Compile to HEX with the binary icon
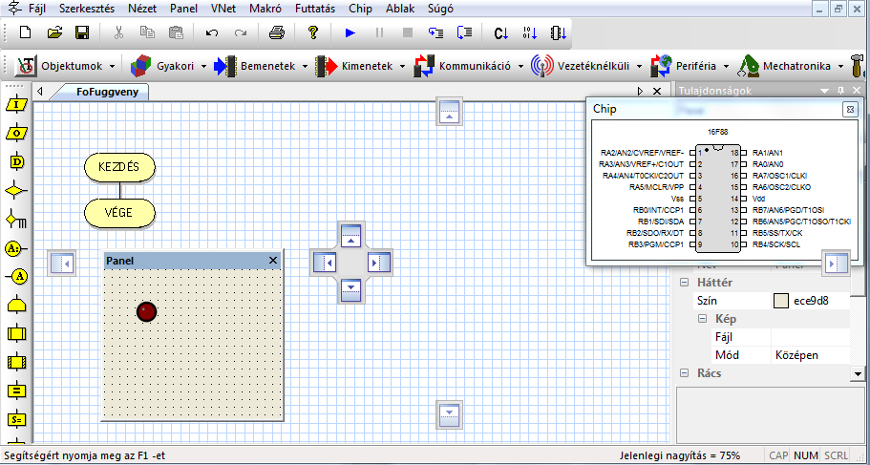This screenshot has height=465, width=870. pos(529,32)
